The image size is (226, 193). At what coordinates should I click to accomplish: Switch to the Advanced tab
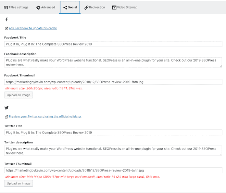pyautogui.click(x=46, y=7)
